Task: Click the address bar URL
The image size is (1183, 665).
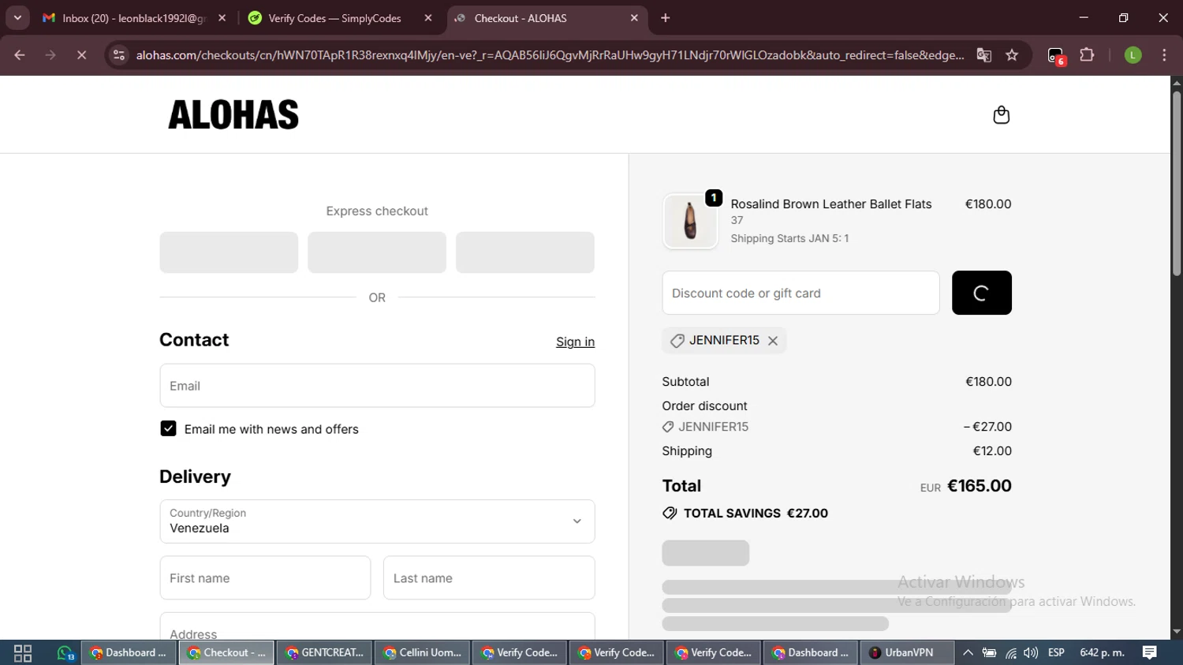Action: (x=550, y=55)
